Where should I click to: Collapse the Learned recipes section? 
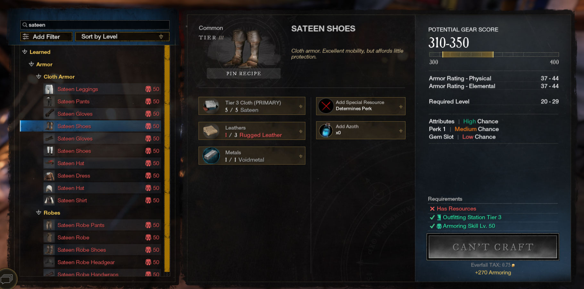(25, 52)
